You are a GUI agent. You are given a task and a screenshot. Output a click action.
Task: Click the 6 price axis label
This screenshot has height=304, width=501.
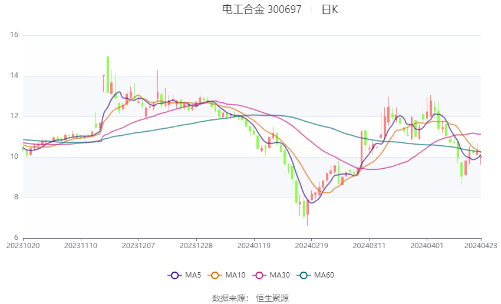[x=17, y=238]
